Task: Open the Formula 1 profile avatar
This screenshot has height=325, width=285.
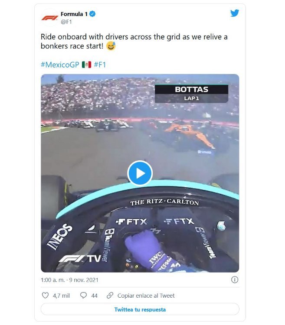Action: 49,18
